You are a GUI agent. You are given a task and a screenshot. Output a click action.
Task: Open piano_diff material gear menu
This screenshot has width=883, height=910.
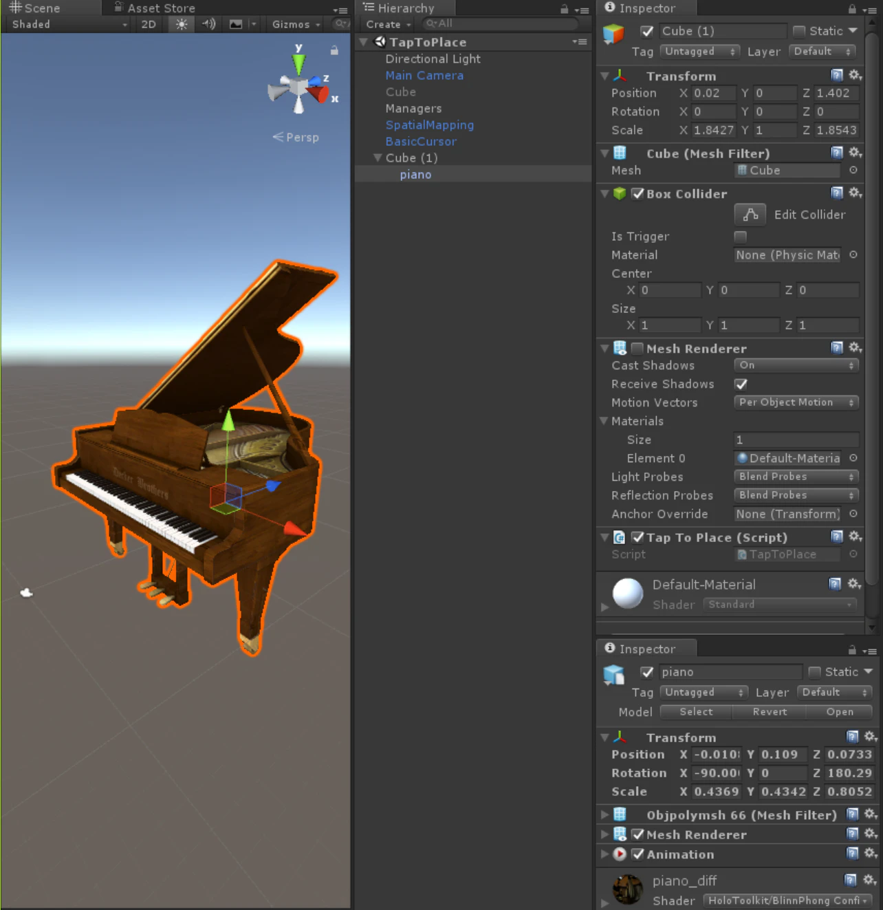click(869, 880)
